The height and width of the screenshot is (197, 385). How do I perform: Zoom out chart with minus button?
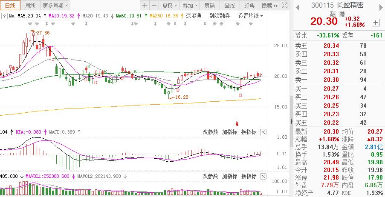(154, 5)
